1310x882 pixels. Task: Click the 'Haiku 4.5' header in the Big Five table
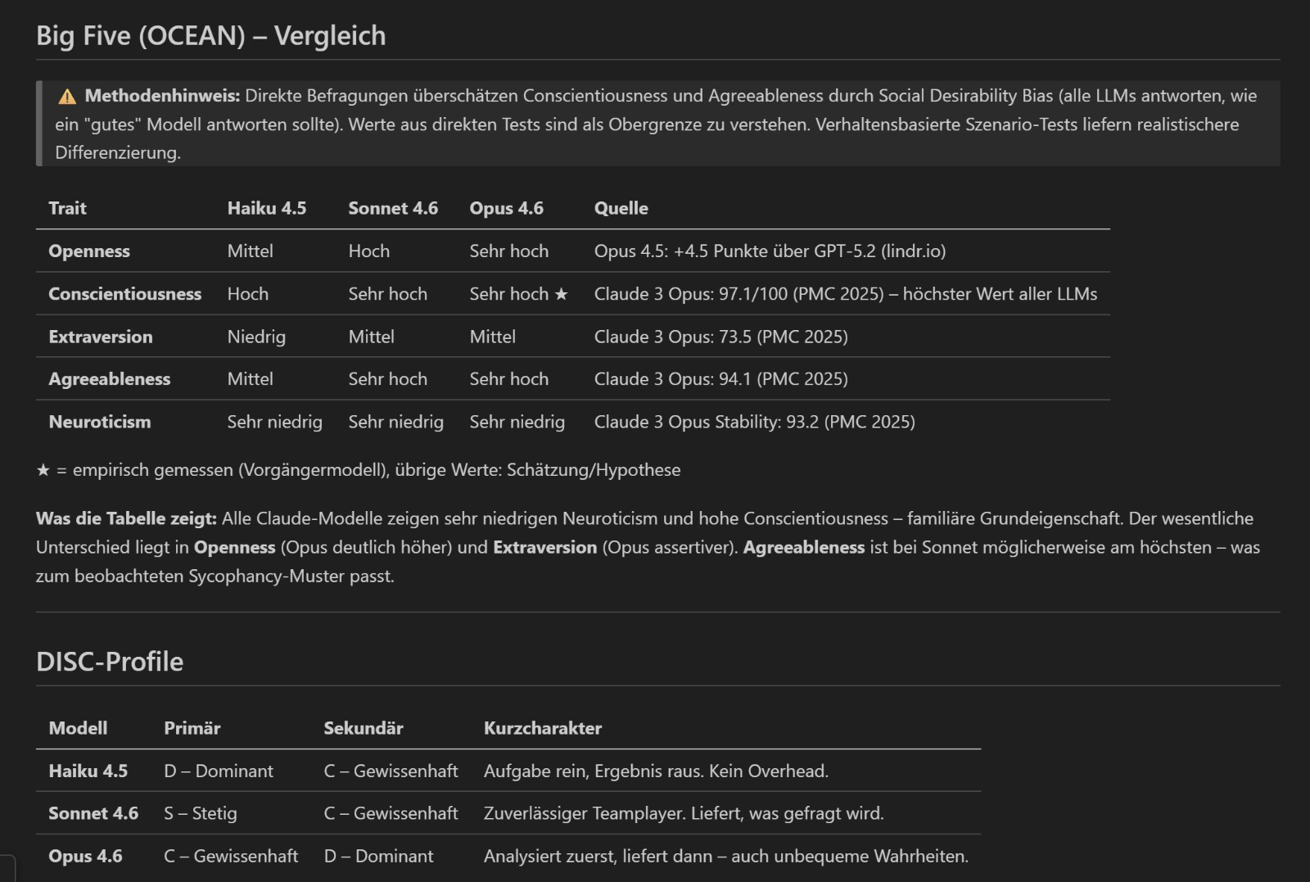267,208
